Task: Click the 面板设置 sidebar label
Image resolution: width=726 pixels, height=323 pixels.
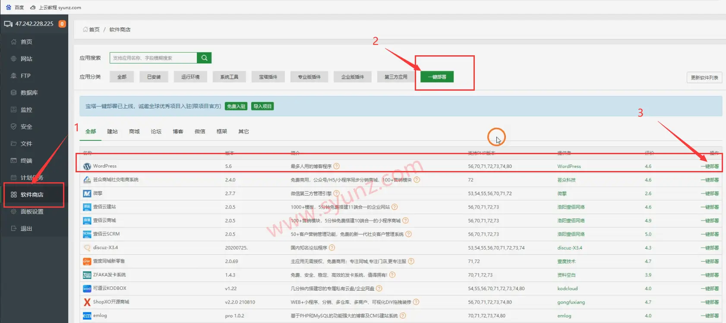Action: pos(32,212)
